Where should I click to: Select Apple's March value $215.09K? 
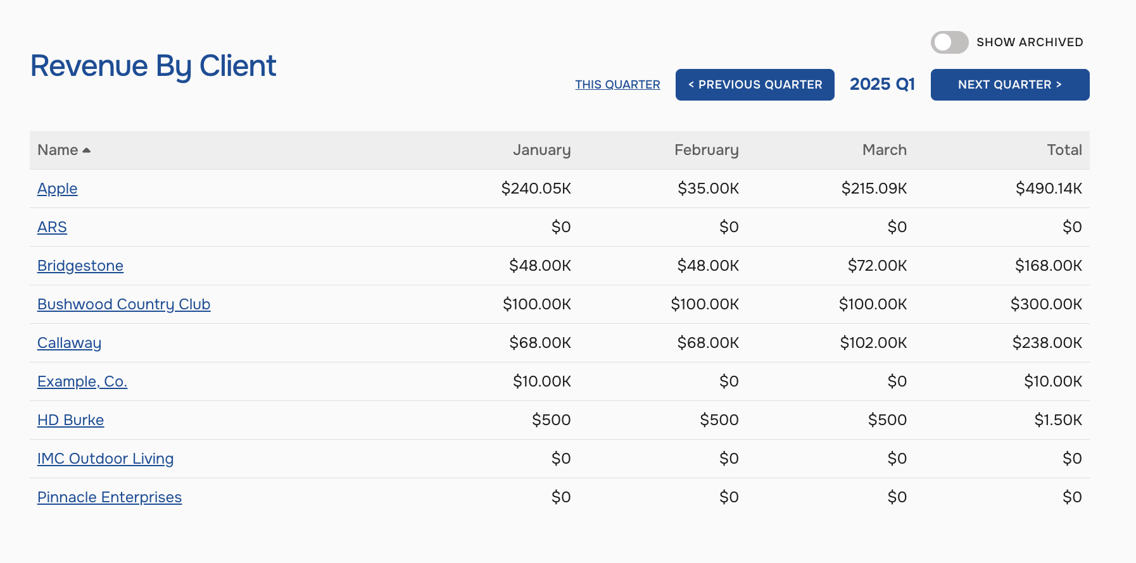[x=874, y=189]
